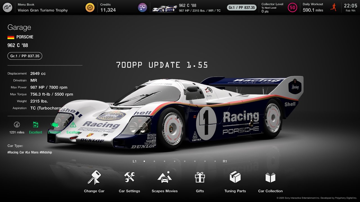Click the odometer mileage icon
The height and width of the screenshot is (202, 360).
tap(17, 125)
